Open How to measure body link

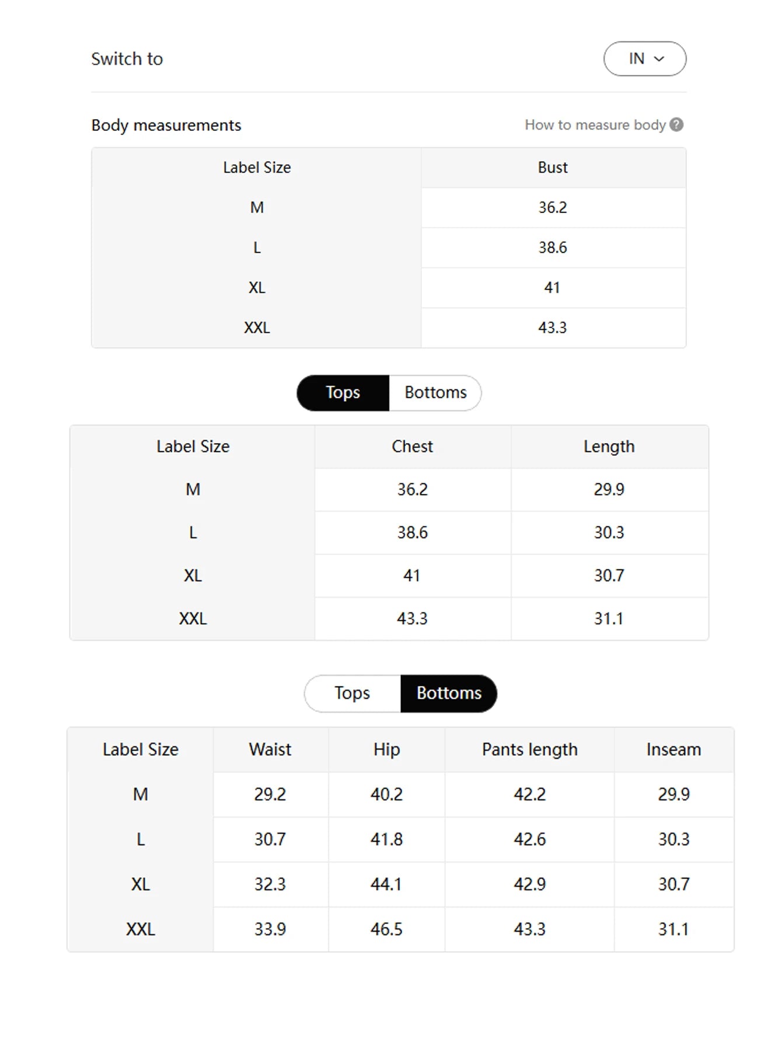tap(595, 125)
